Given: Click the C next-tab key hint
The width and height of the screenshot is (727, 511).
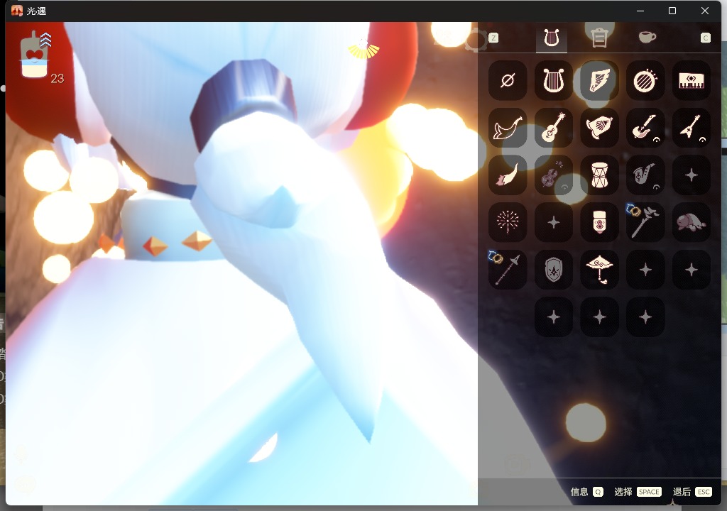Looking at the screenshot, I should (x=705, y=38).
